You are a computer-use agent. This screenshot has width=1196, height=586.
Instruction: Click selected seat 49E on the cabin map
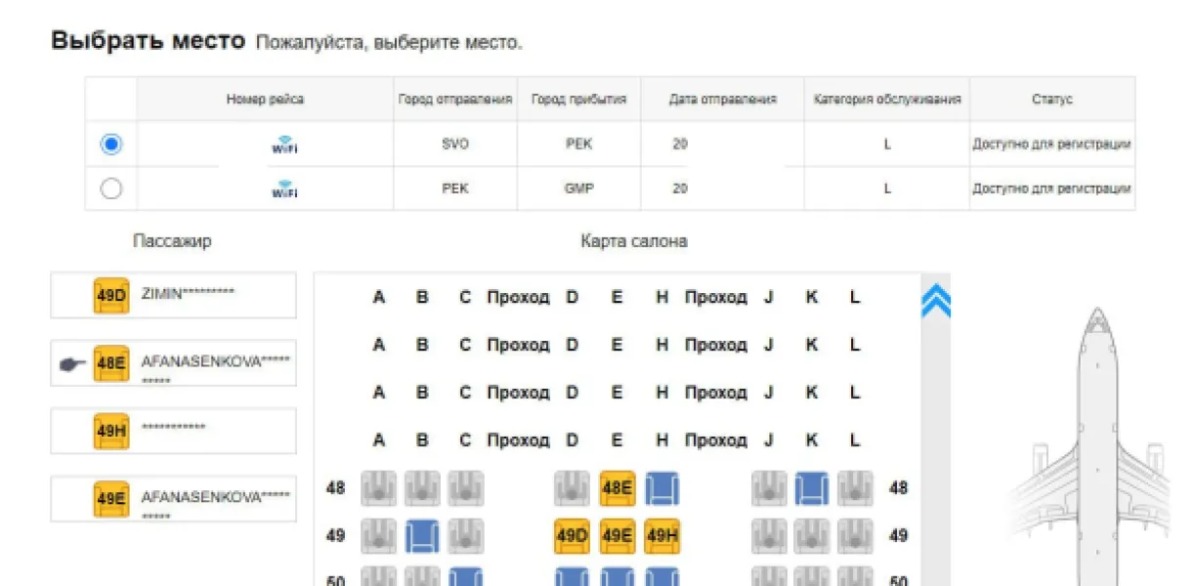[618, 535]
